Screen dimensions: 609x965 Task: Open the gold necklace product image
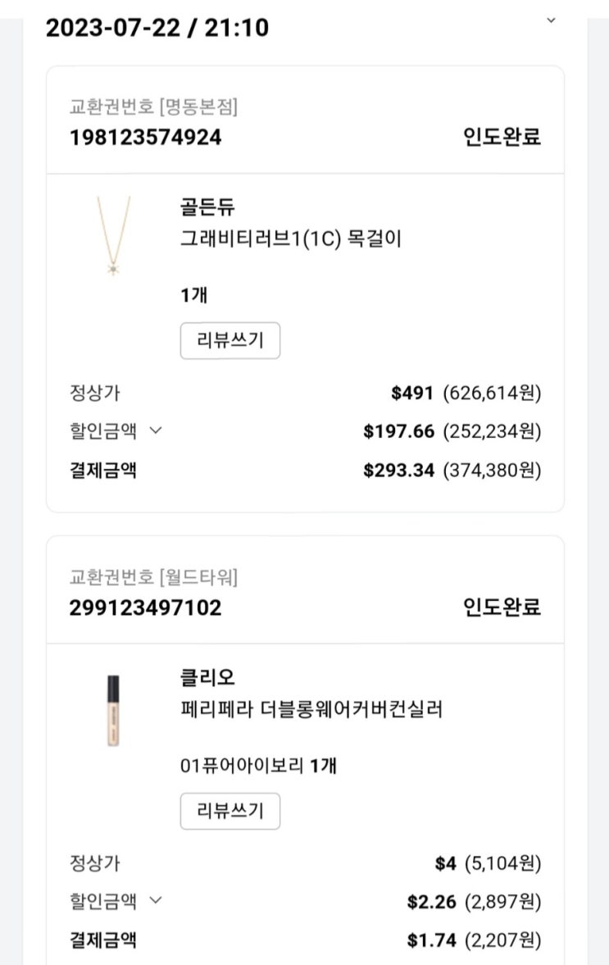[113, 235]
